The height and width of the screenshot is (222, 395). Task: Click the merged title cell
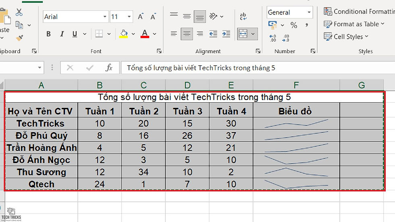click(x=194, y=97)
